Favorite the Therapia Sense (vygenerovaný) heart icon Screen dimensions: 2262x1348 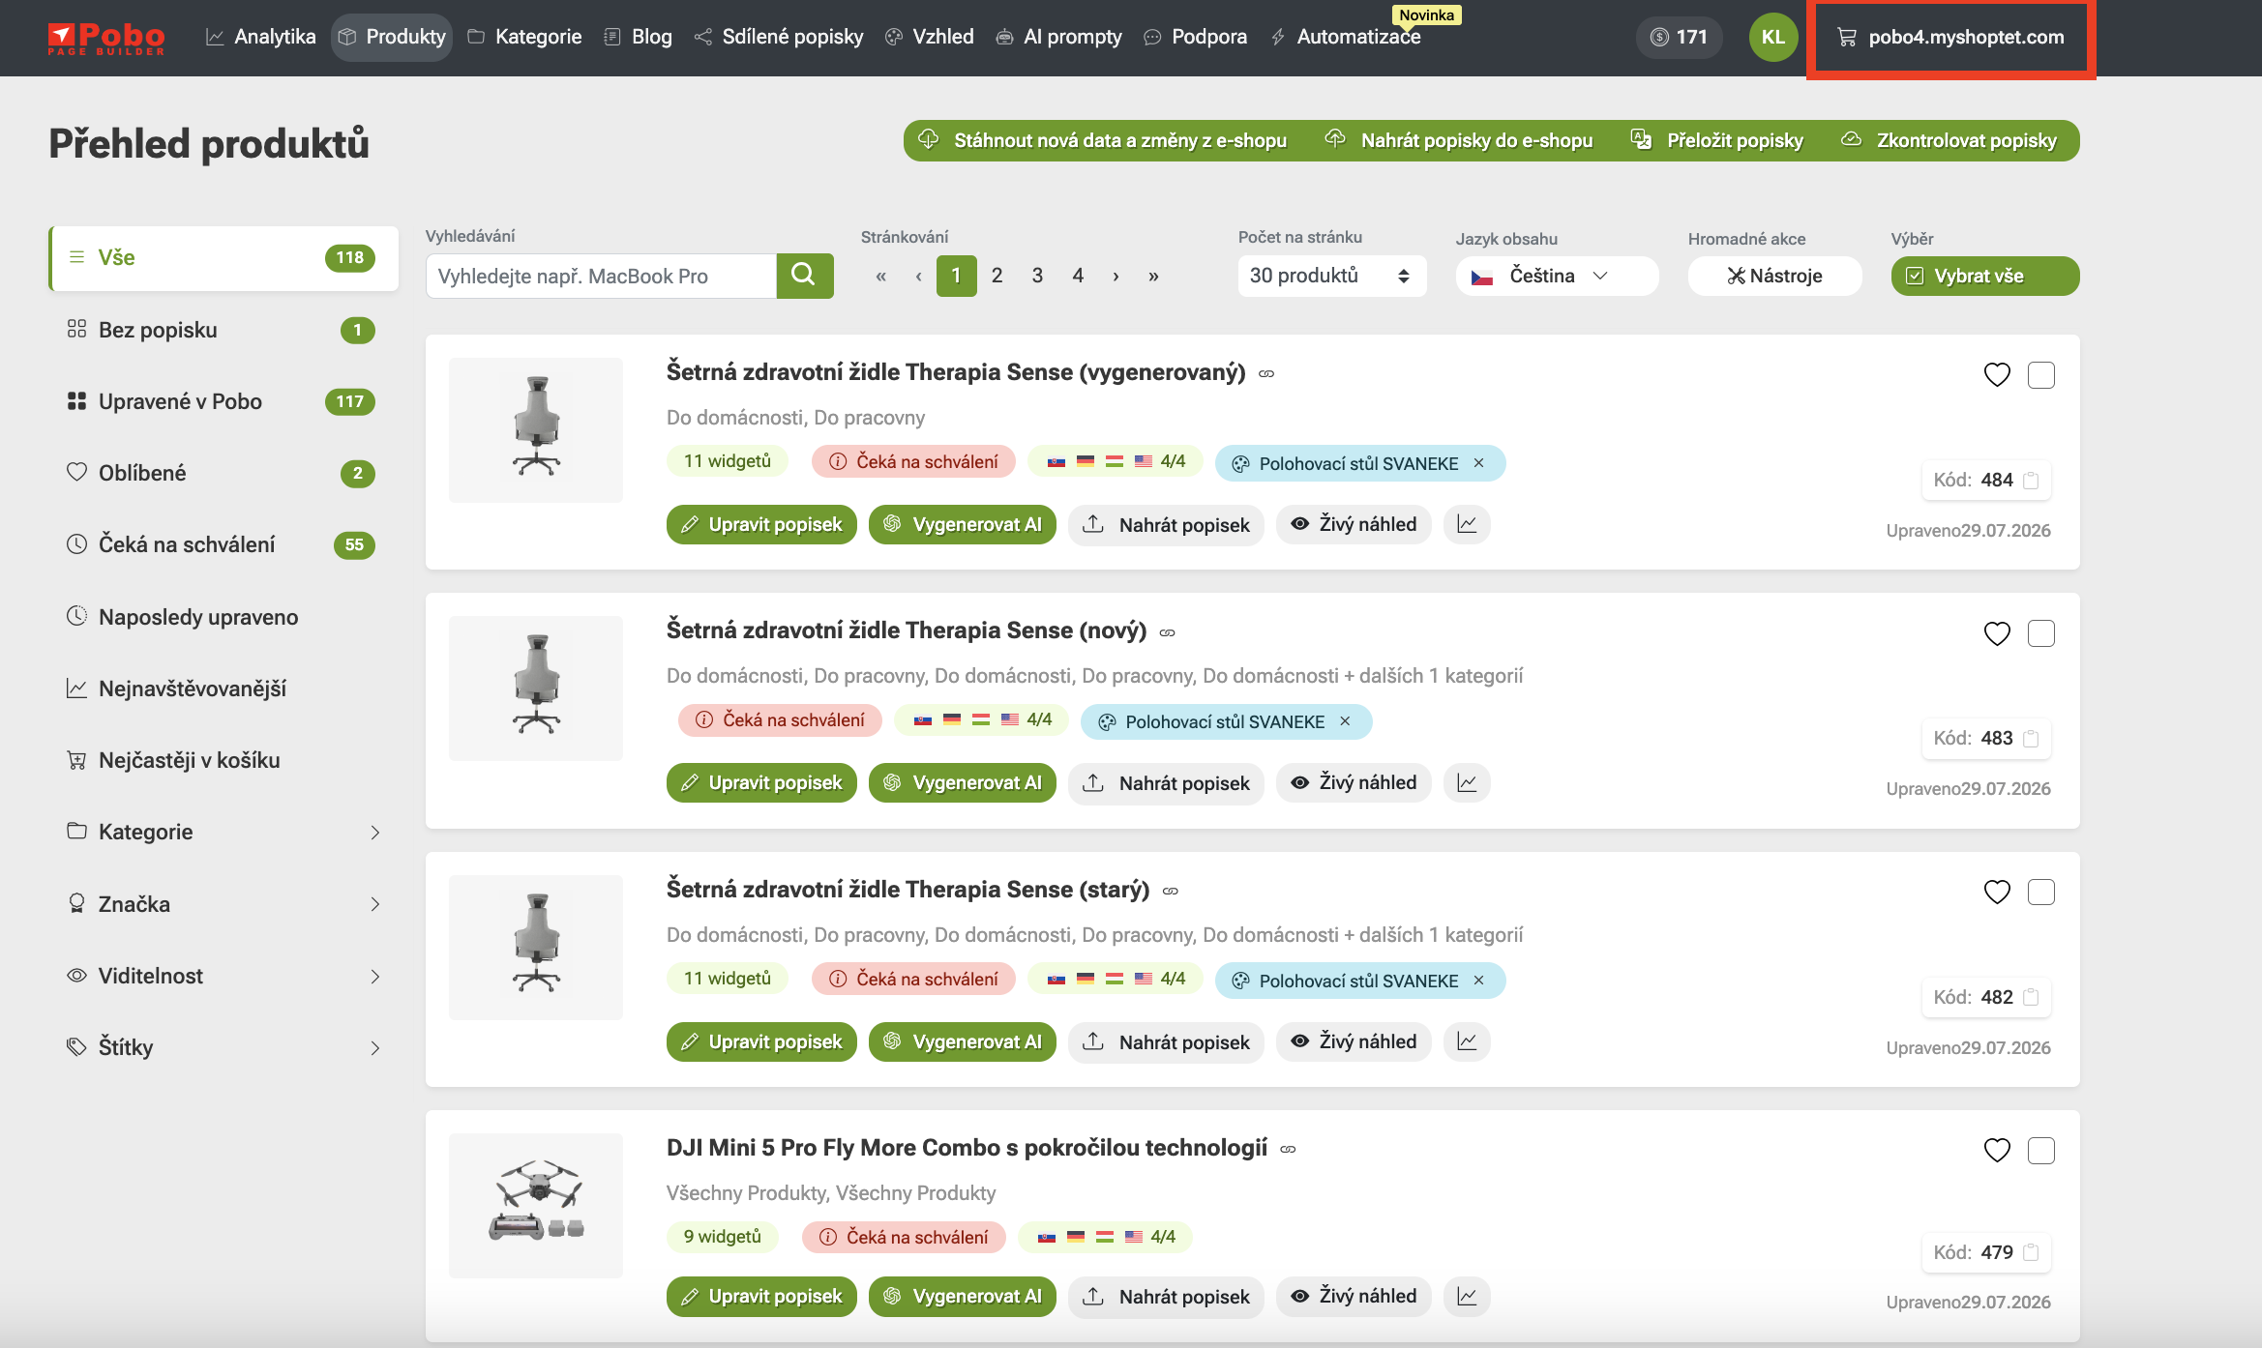[1997, 374]
